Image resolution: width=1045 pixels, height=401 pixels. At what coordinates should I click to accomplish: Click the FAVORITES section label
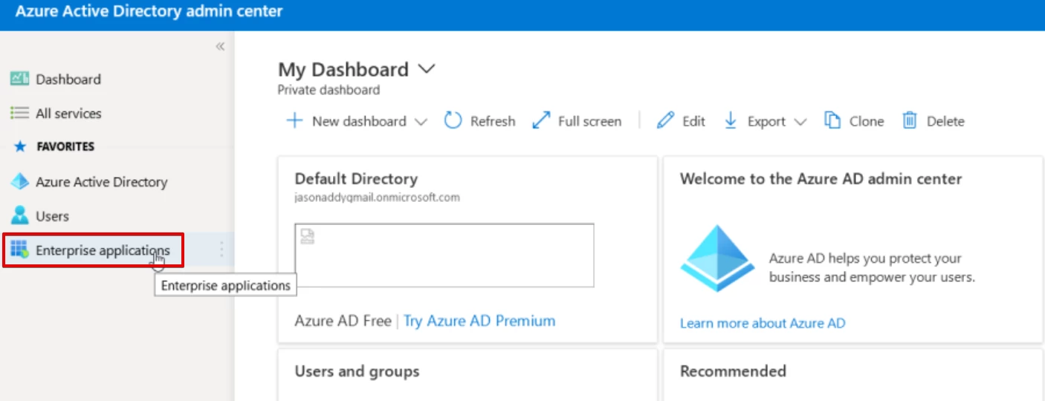pos(65,146)
